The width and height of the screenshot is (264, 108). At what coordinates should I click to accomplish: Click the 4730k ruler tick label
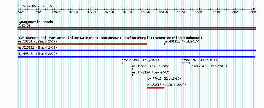20,12
